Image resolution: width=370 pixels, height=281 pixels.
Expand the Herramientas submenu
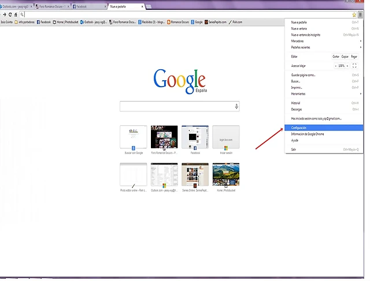click(324, 93)
